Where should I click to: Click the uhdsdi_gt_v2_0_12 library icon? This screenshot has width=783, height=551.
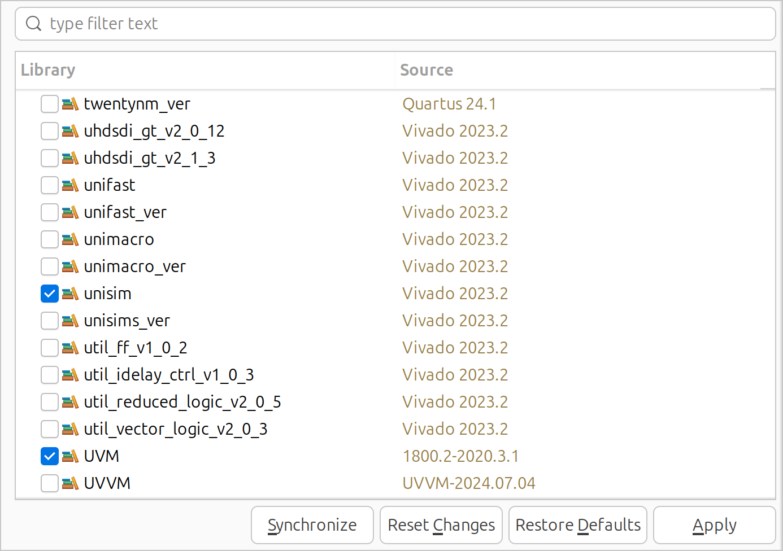point(70,131)
